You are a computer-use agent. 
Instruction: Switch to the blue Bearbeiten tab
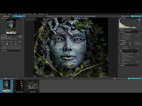click(x=19, y=16)
